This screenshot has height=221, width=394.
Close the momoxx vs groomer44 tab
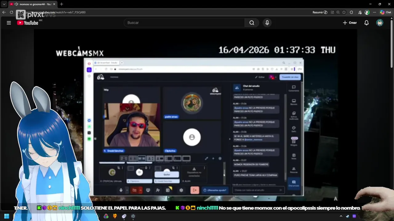click(x=54, y=4)
